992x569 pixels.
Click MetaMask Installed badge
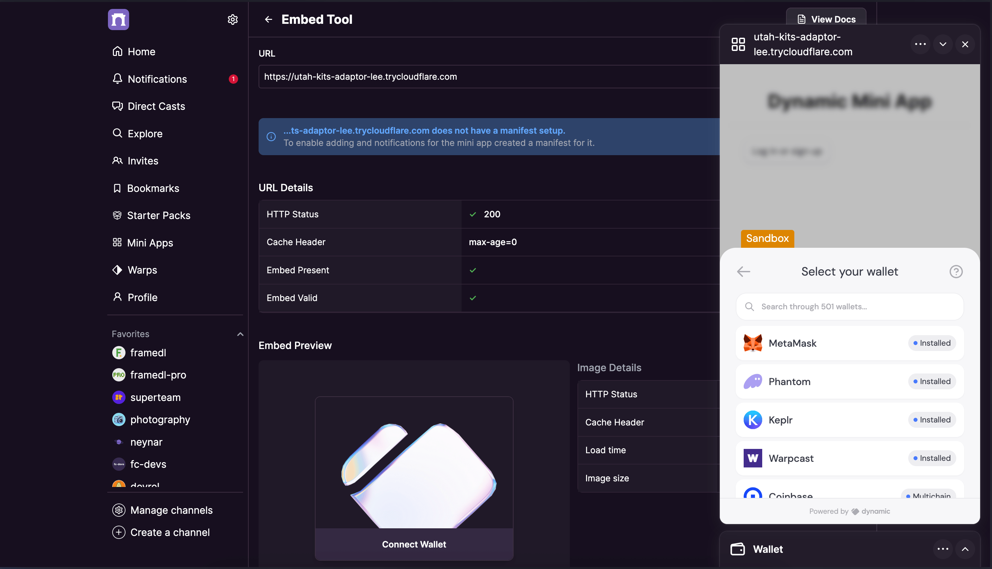[x=932, y=343]
